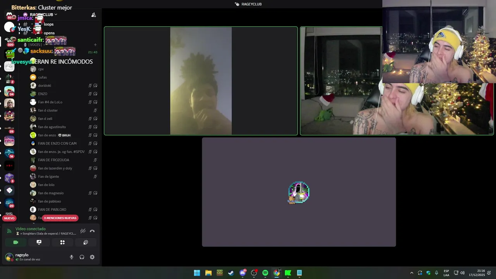Image resolution: width=496 pixels, height=279 pixels.
Task: Click the invite people icon
Action: point(93,15)
